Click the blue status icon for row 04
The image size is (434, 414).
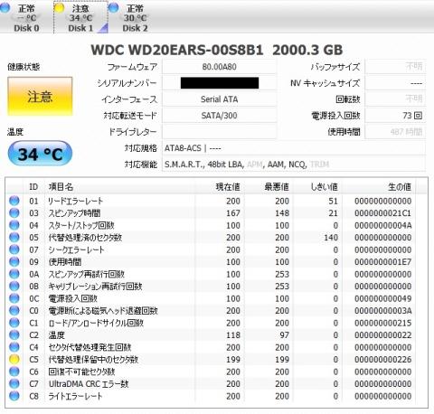point(14,225)
